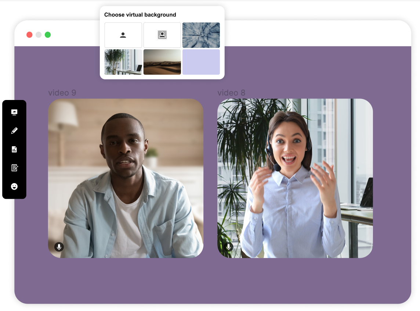Select the desert background image

[162, 62]
